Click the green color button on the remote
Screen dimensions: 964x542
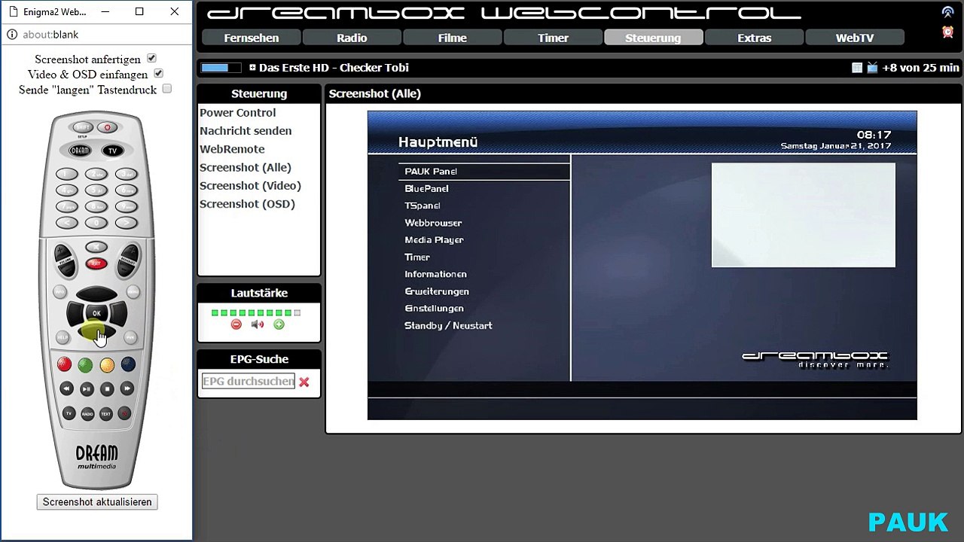point(85,365)
